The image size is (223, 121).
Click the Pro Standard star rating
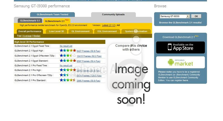pyautogui.click(x=68, y=80)
